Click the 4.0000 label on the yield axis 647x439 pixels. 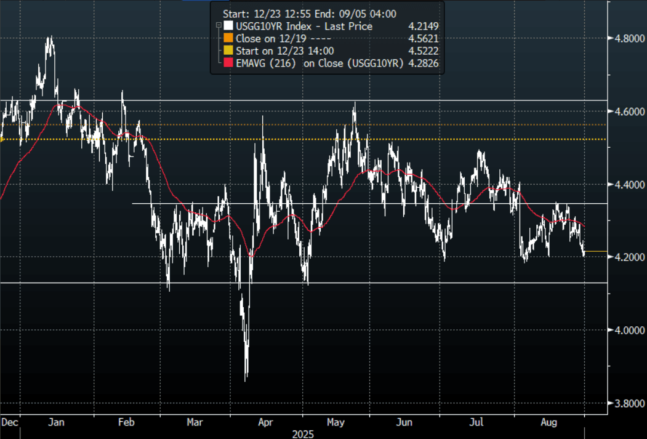point(626,331)
